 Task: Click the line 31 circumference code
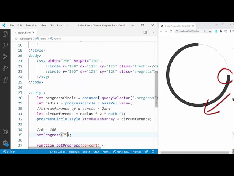tap(81, 114)
